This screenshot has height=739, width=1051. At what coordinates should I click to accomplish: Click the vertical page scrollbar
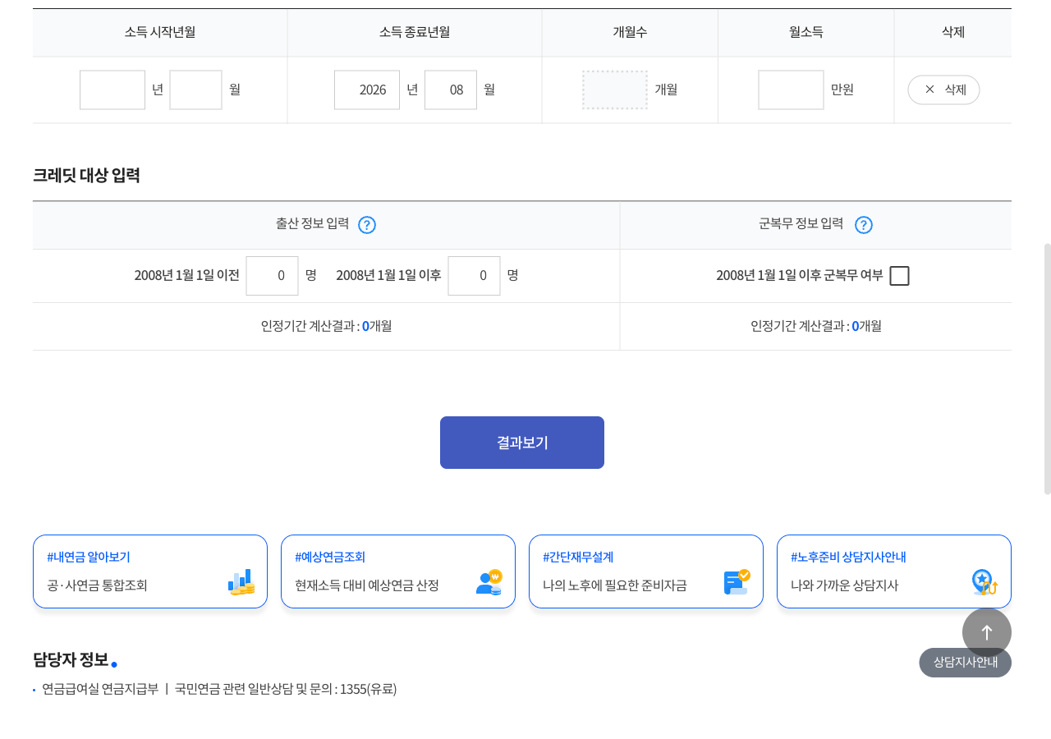pos(1047,369)
